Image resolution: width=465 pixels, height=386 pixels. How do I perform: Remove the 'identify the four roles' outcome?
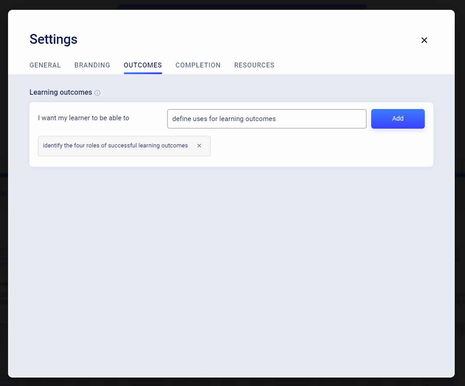[x=199, y=146]
